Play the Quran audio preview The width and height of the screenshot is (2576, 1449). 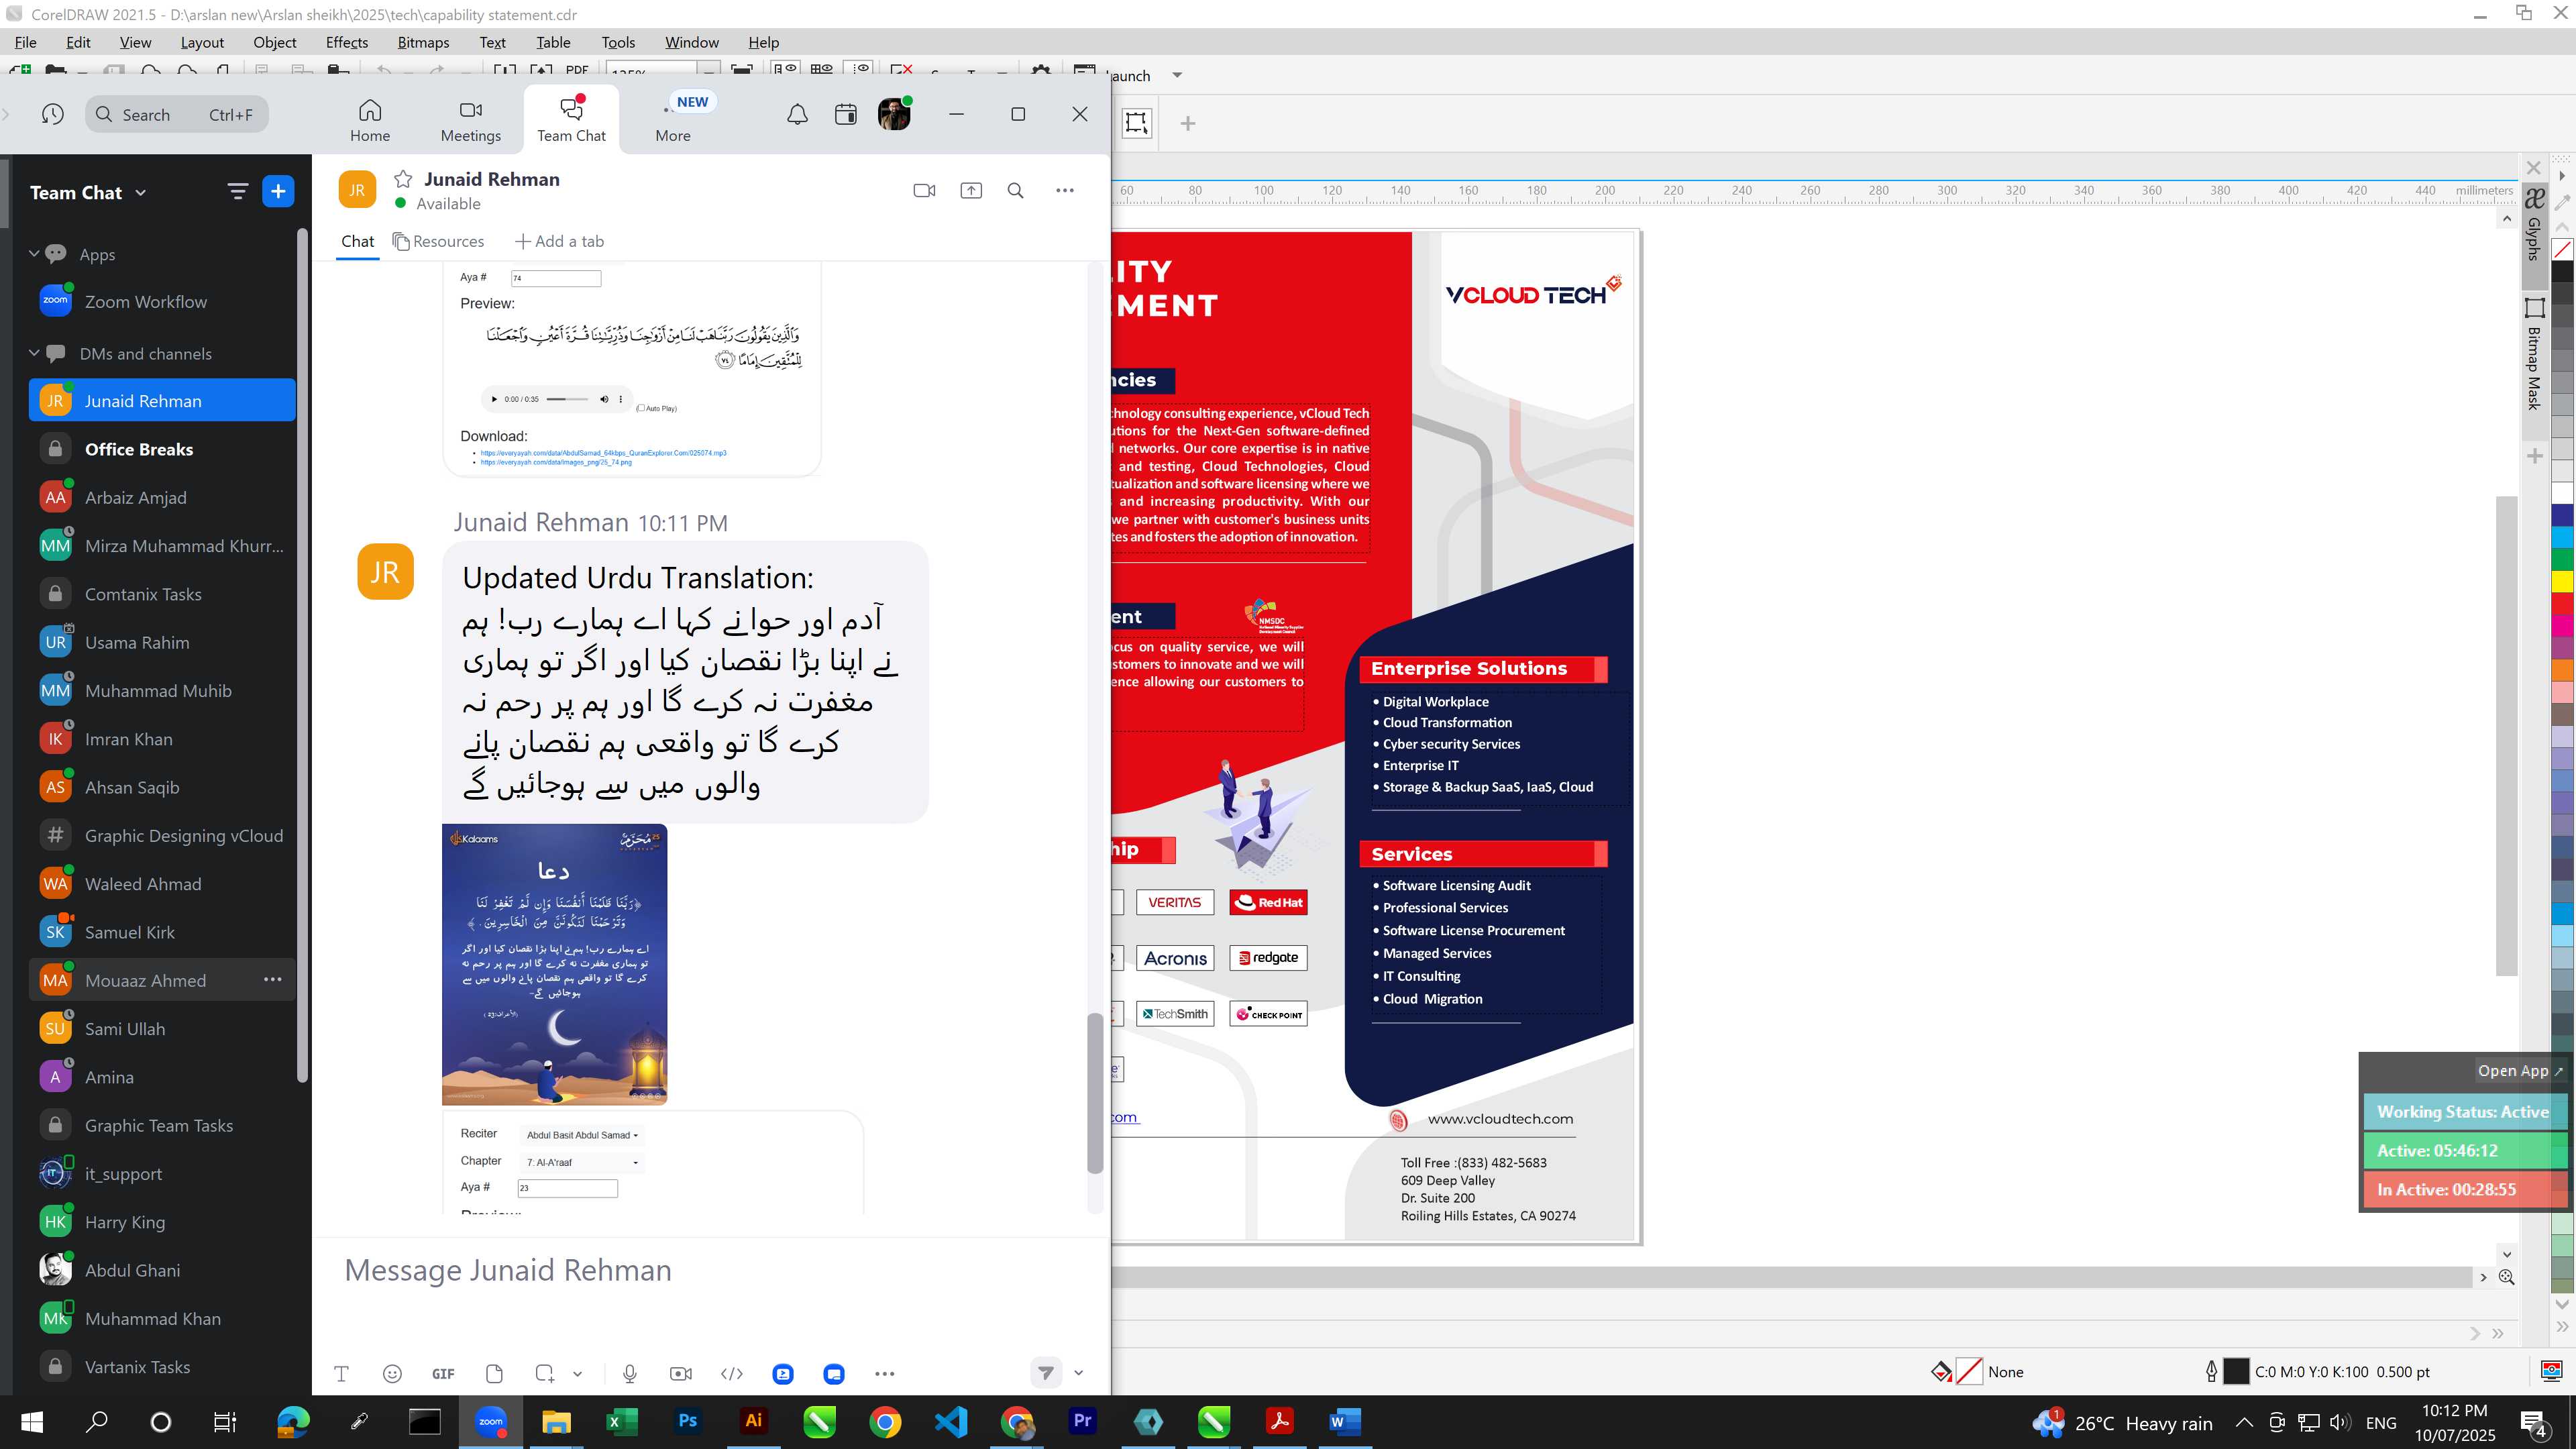(494, 399)
